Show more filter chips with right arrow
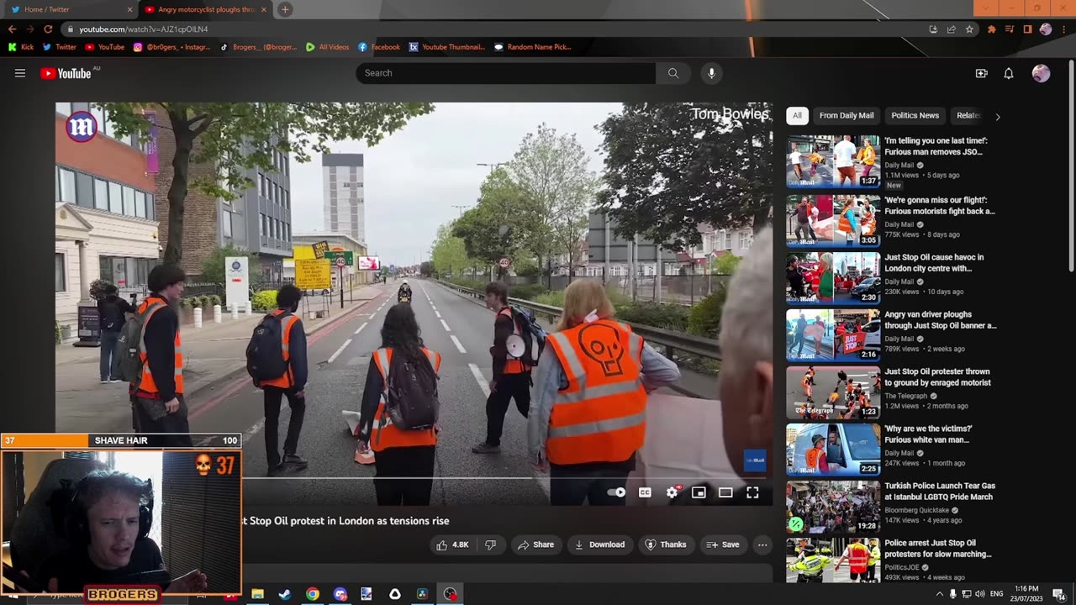 tap(998, 116)
